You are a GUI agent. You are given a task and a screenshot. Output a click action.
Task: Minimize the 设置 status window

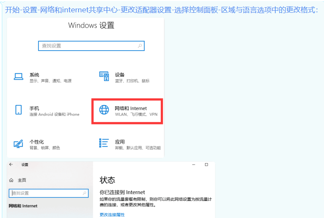click(194, 164)
